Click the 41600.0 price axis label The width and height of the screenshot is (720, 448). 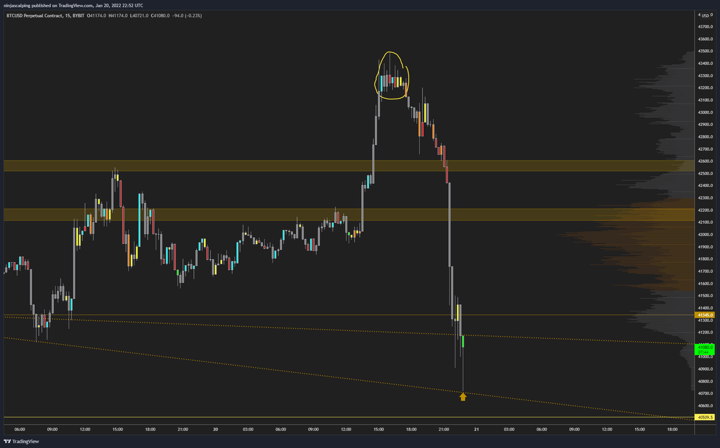click(x=704, y=283)
